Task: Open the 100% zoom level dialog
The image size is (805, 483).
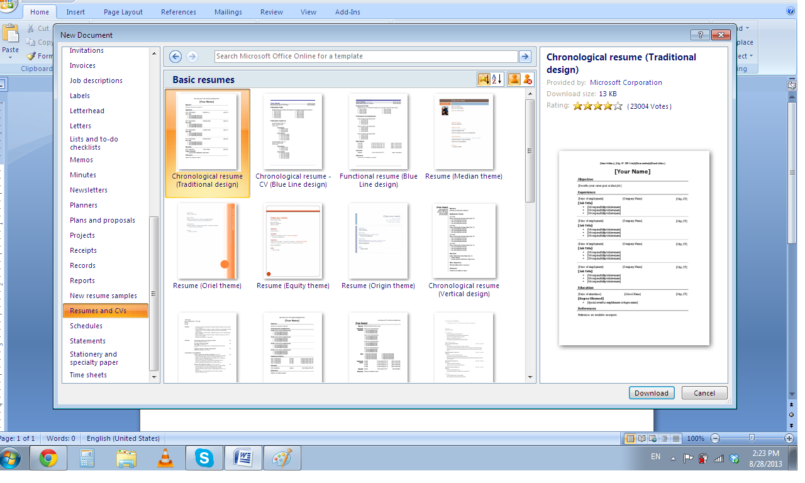Action: coord(696,438)
